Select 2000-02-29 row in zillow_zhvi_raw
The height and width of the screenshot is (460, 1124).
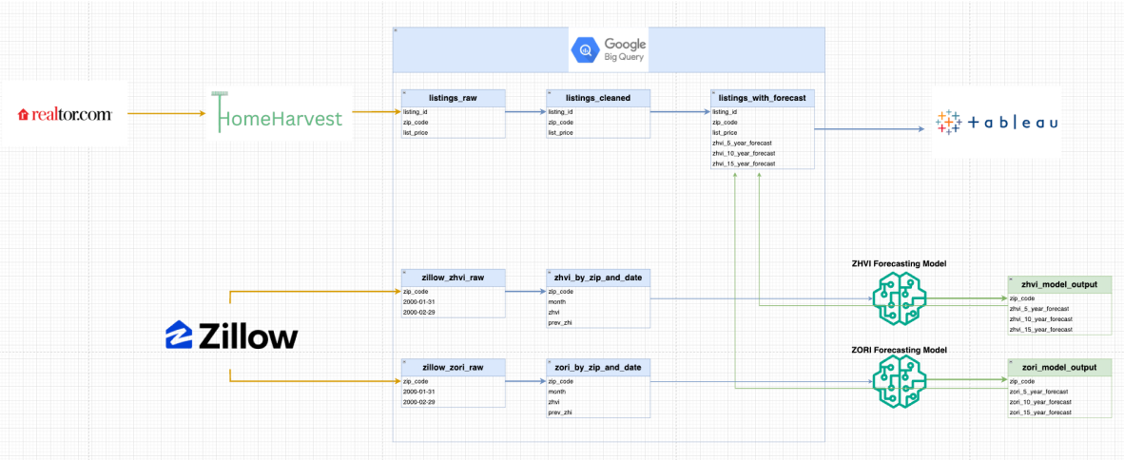pyautogui.click(x=454, y=313)
